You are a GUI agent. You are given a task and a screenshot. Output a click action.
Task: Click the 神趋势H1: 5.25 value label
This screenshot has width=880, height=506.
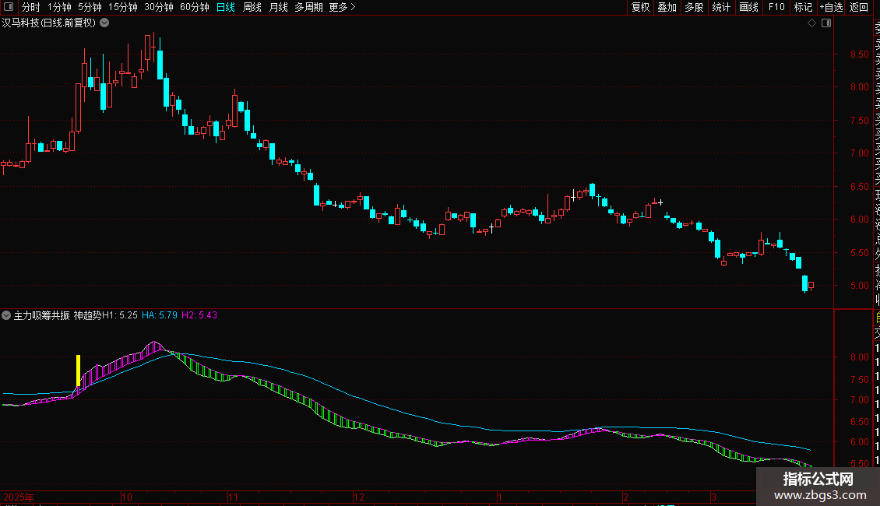(105, 315)
